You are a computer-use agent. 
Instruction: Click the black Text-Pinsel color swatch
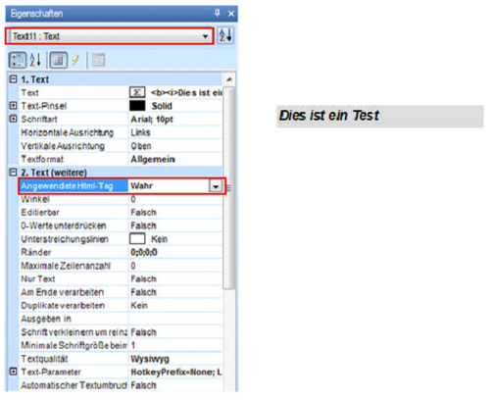point(137,106)
